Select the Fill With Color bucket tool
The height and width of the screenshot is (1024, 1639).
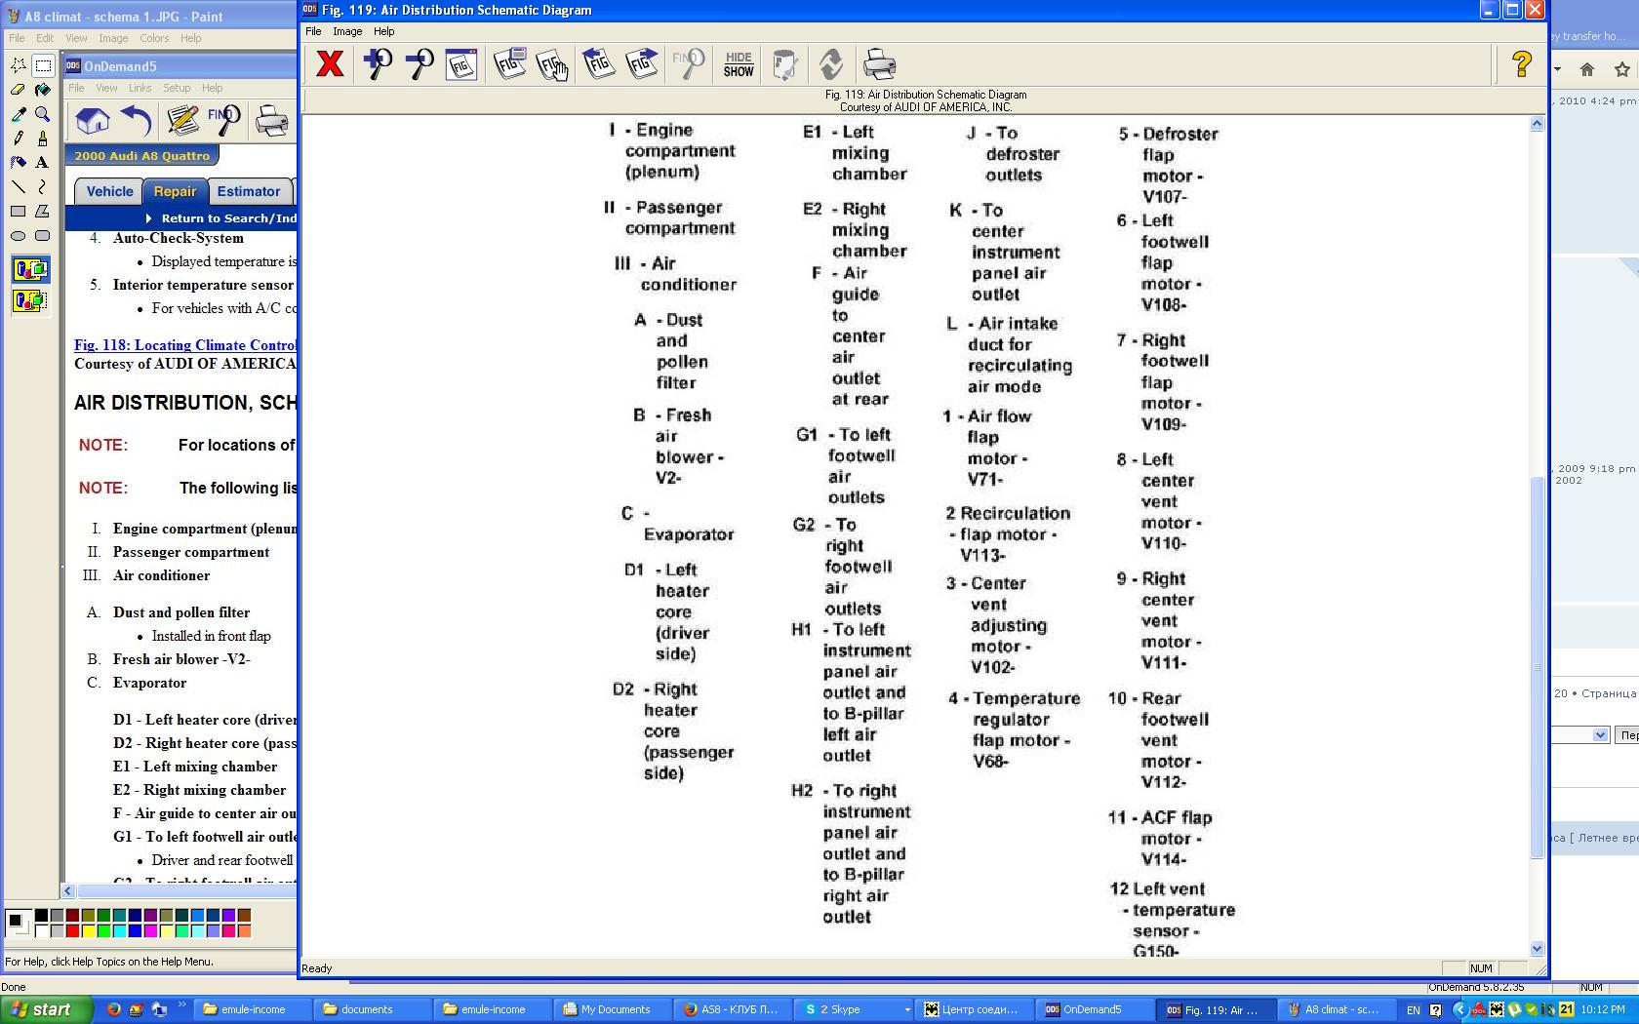(42, 90)
